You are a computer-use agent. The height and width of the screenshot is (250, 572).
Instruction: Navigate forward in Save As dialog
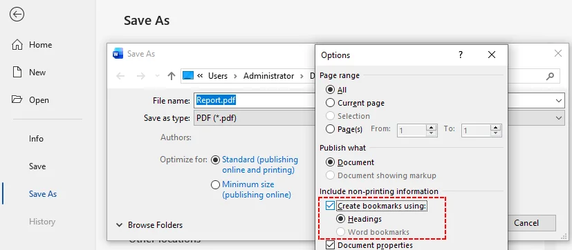141,76
